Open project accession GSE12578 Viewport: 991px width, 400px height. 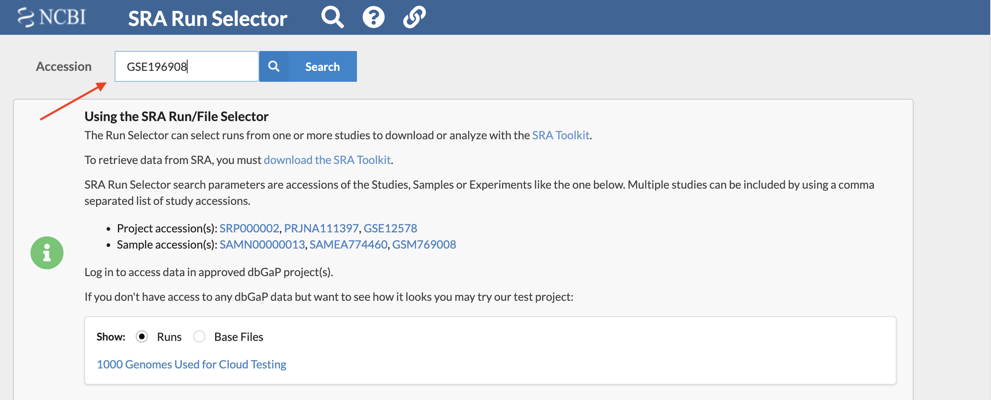390,228
